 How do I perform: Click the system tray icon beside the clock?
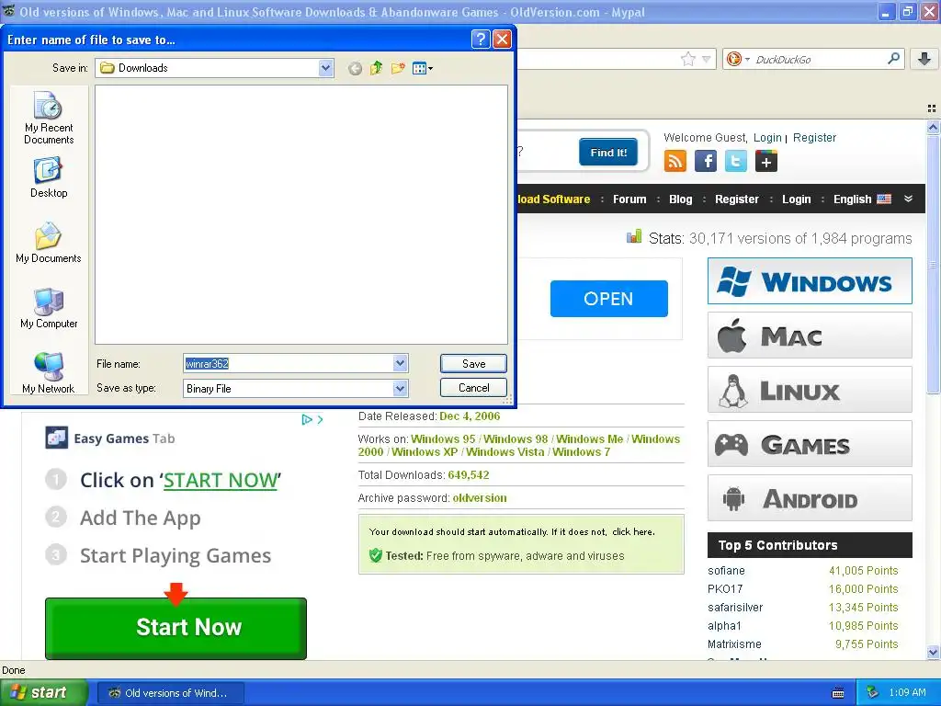(873, 692)
